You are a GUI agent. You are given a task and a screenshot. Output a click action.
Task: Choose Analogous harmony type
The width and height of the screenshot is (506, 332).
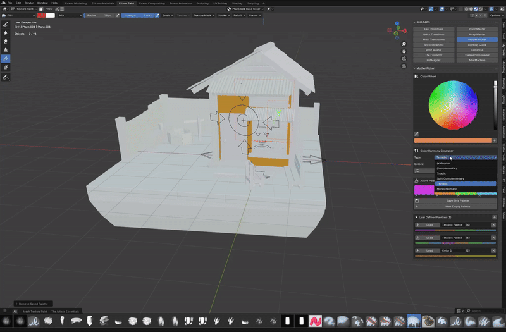click(466, 163)
